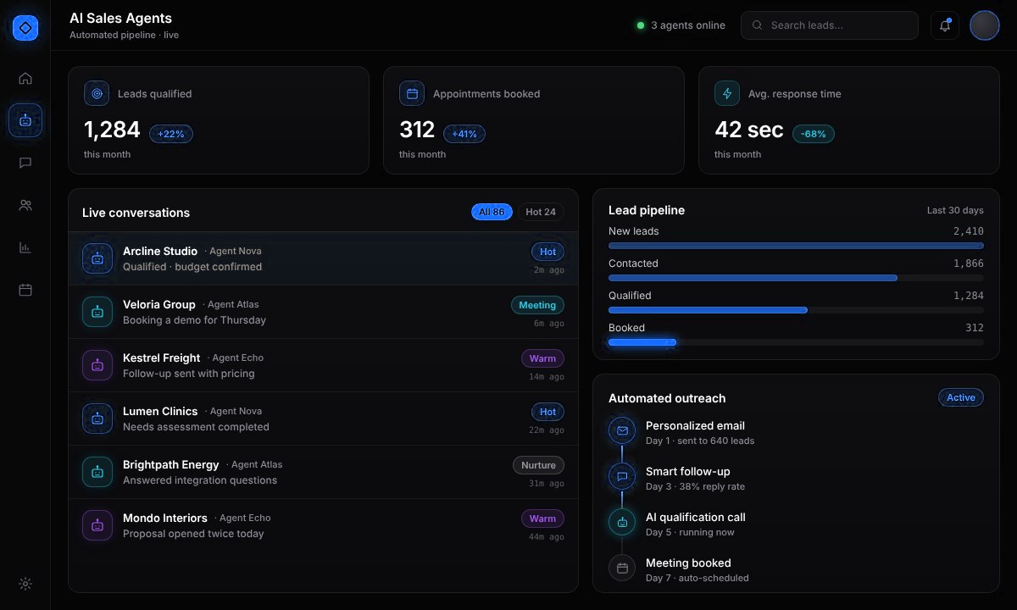Click 'Proposal opened twice today' message
The width and height of the screenshot is (1017, 610).
[193, 534]
